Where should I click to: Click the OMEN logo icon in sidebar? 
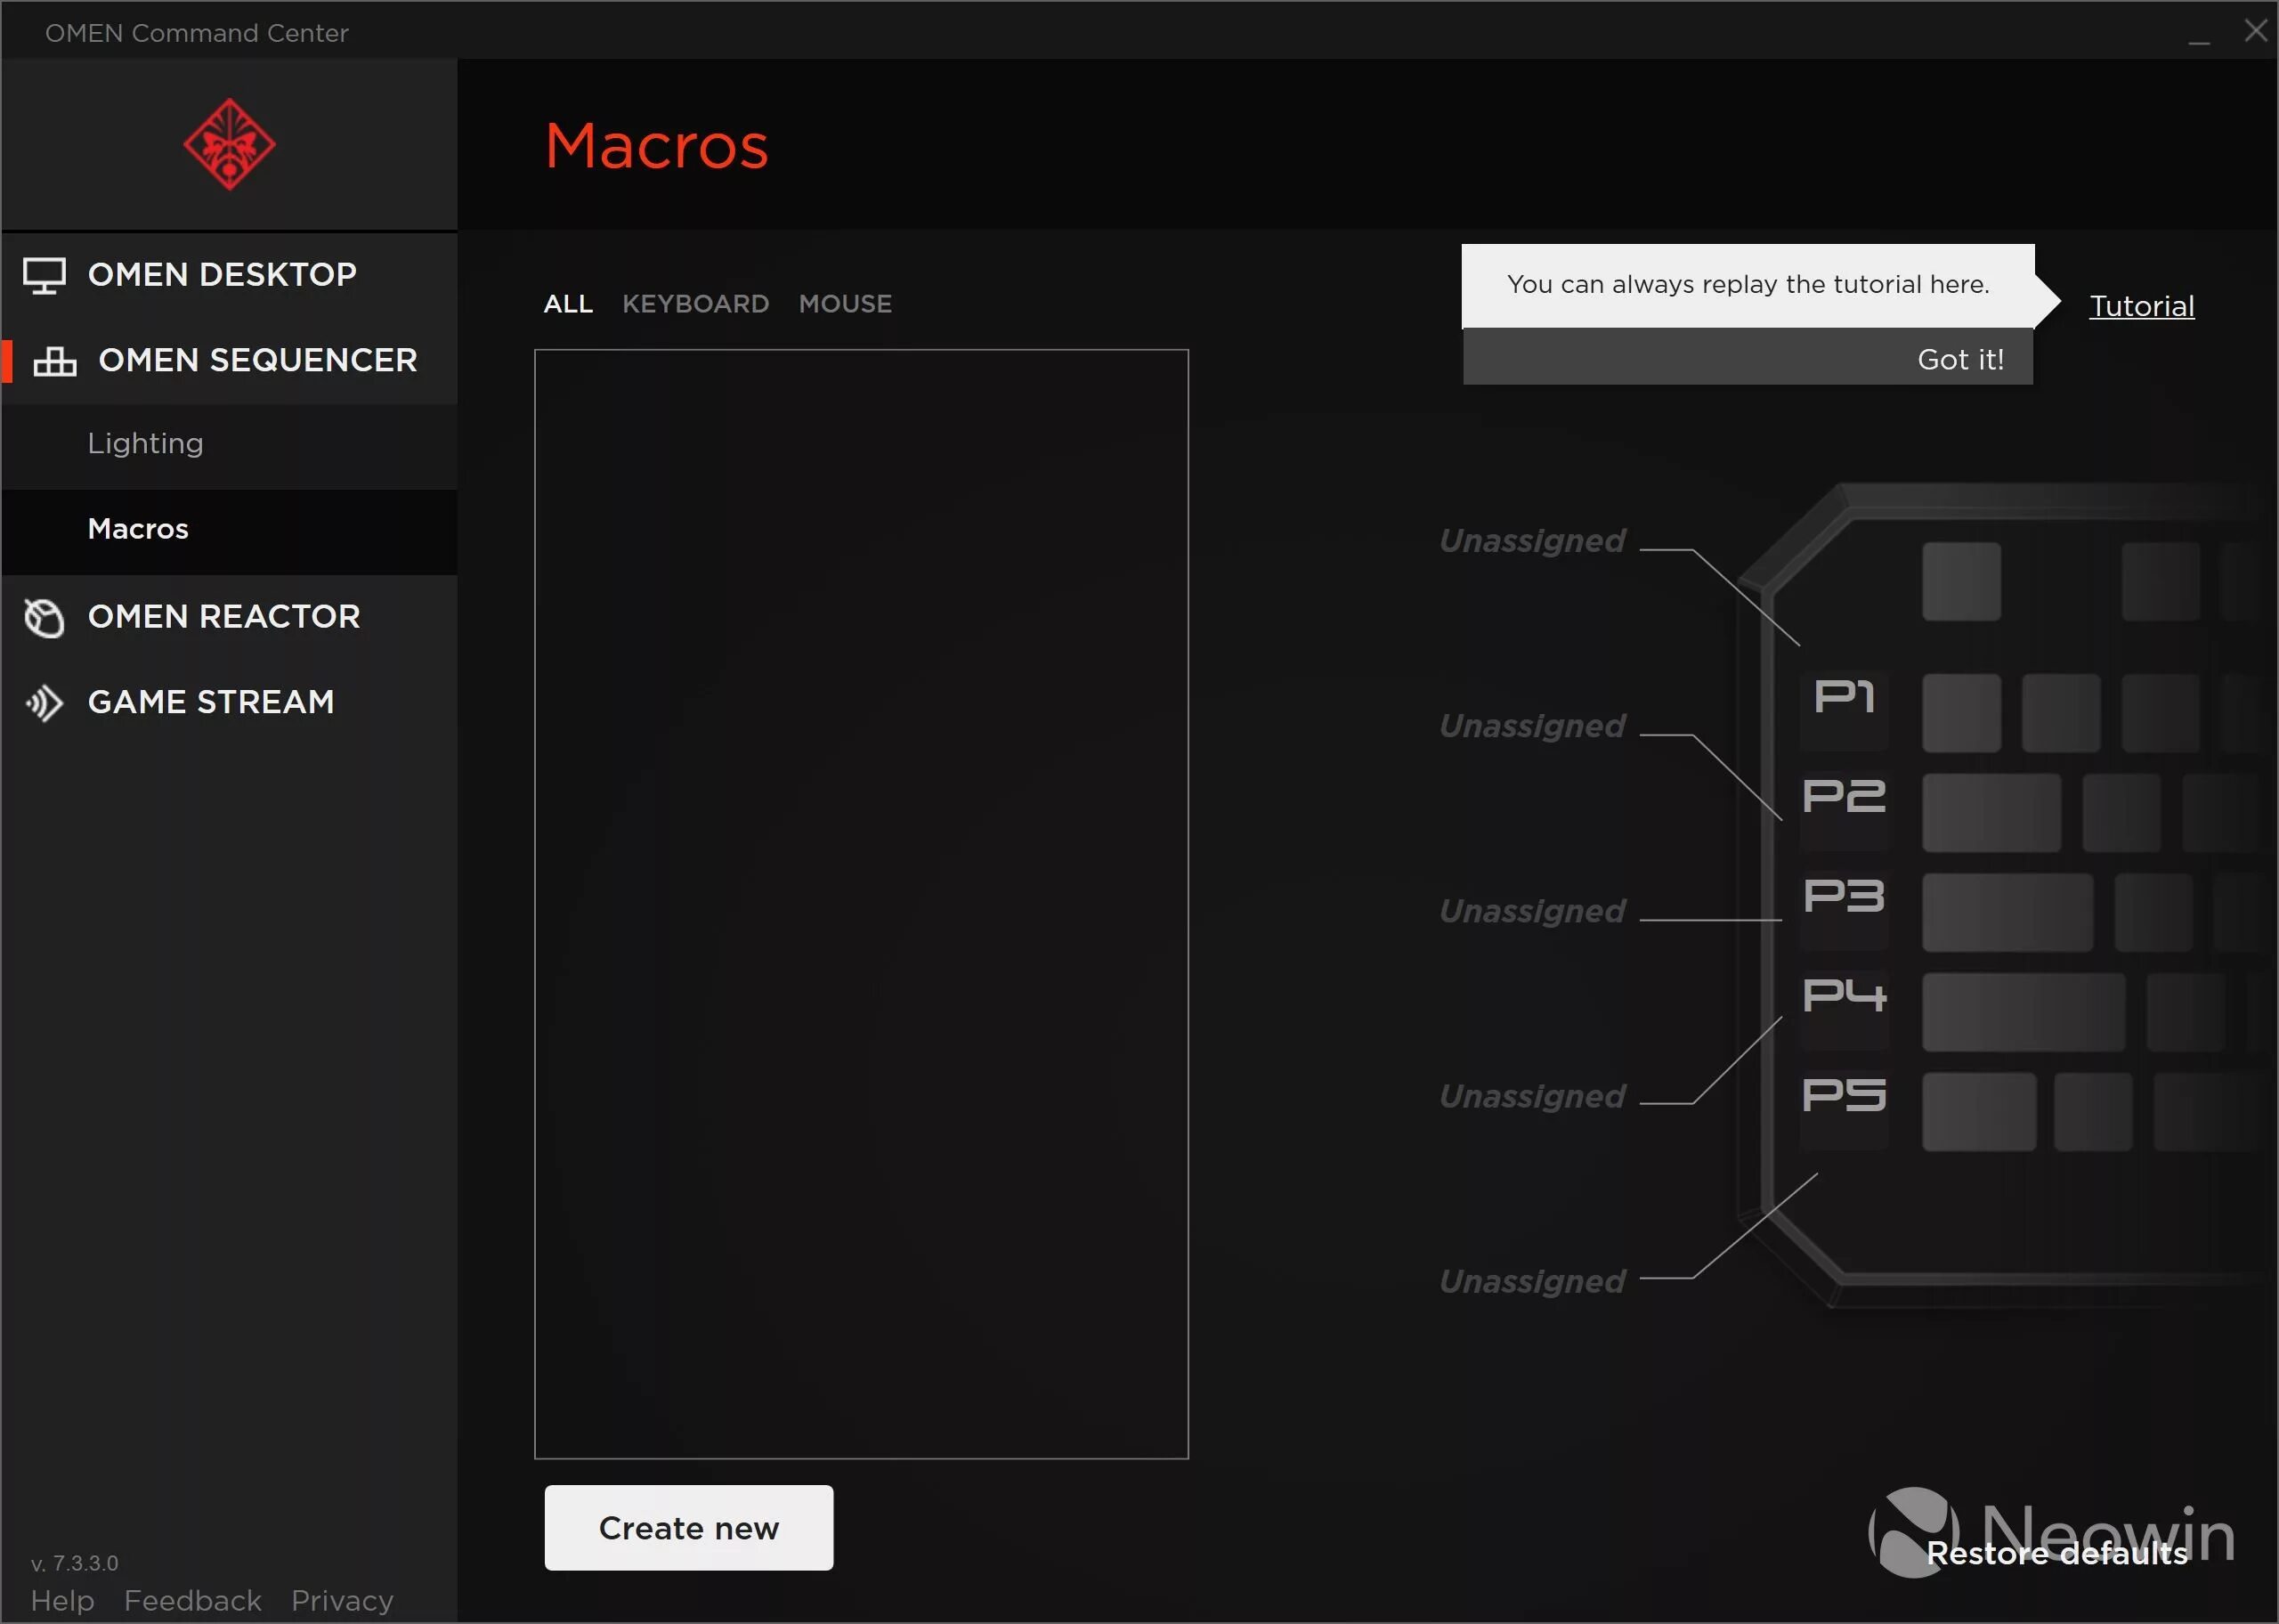229,148
